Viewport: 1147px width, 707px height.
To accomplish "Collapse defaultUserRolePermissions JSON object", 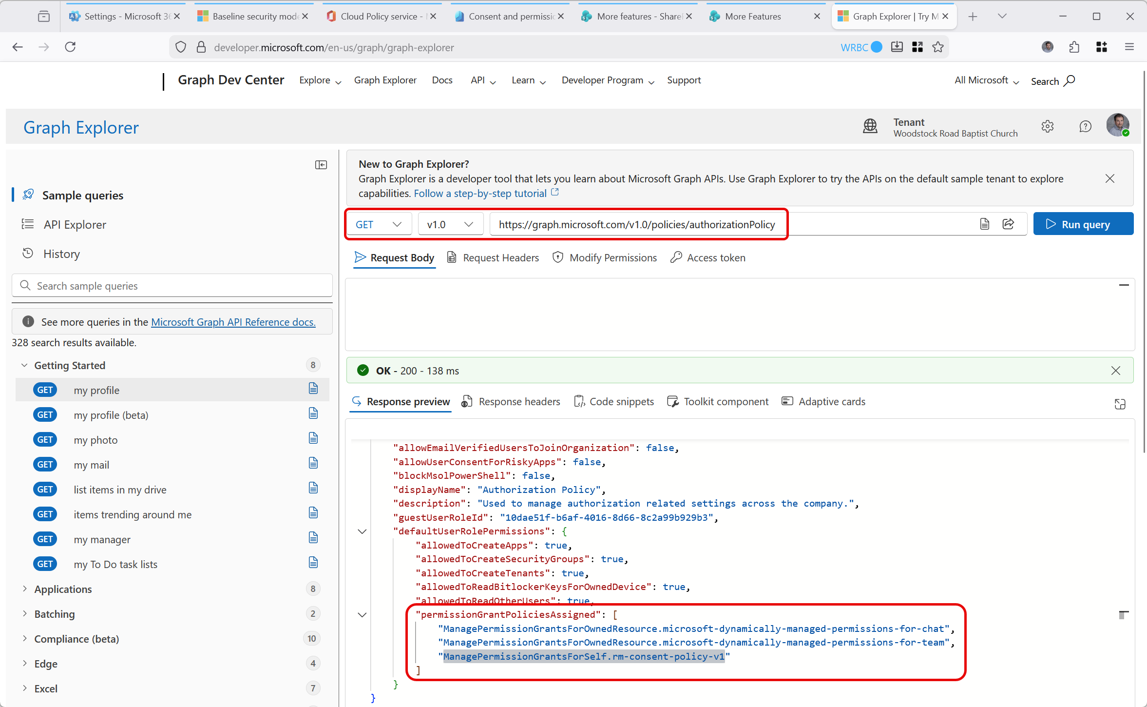I will (362, 531).
